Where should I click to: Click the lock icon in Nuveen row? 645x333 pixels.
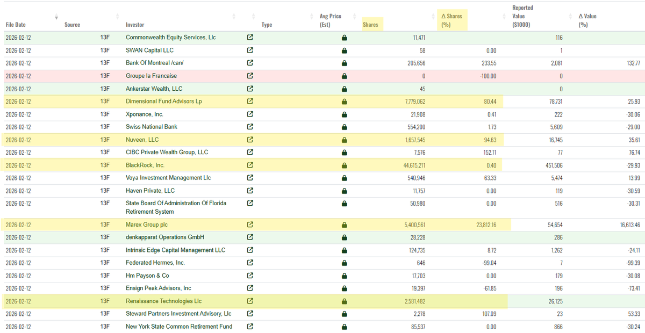pos(344,140)
